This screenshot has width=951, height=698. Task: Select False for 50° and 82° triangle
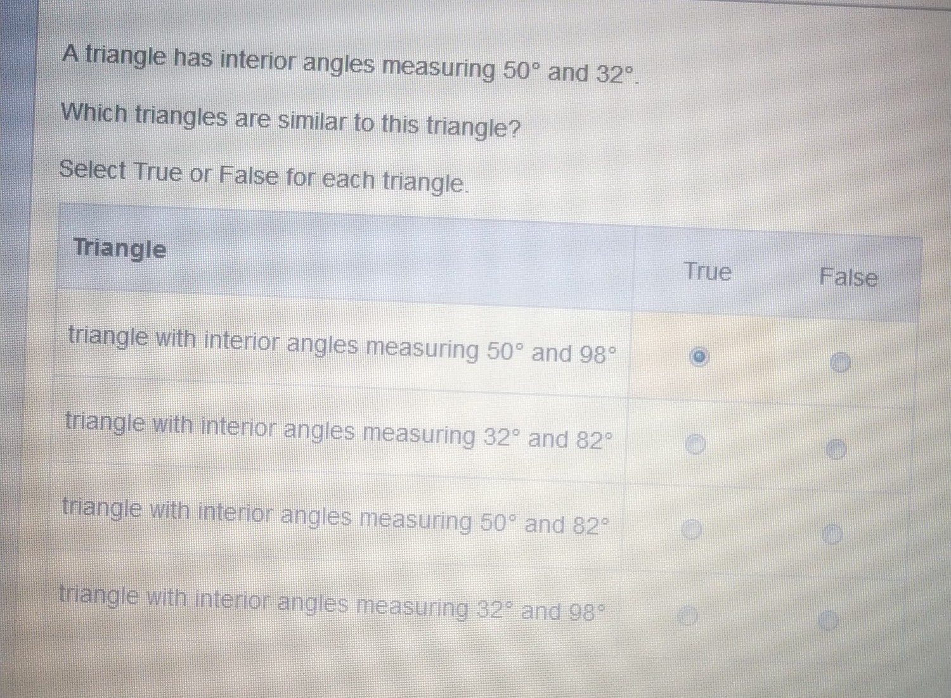pos(832,535)
